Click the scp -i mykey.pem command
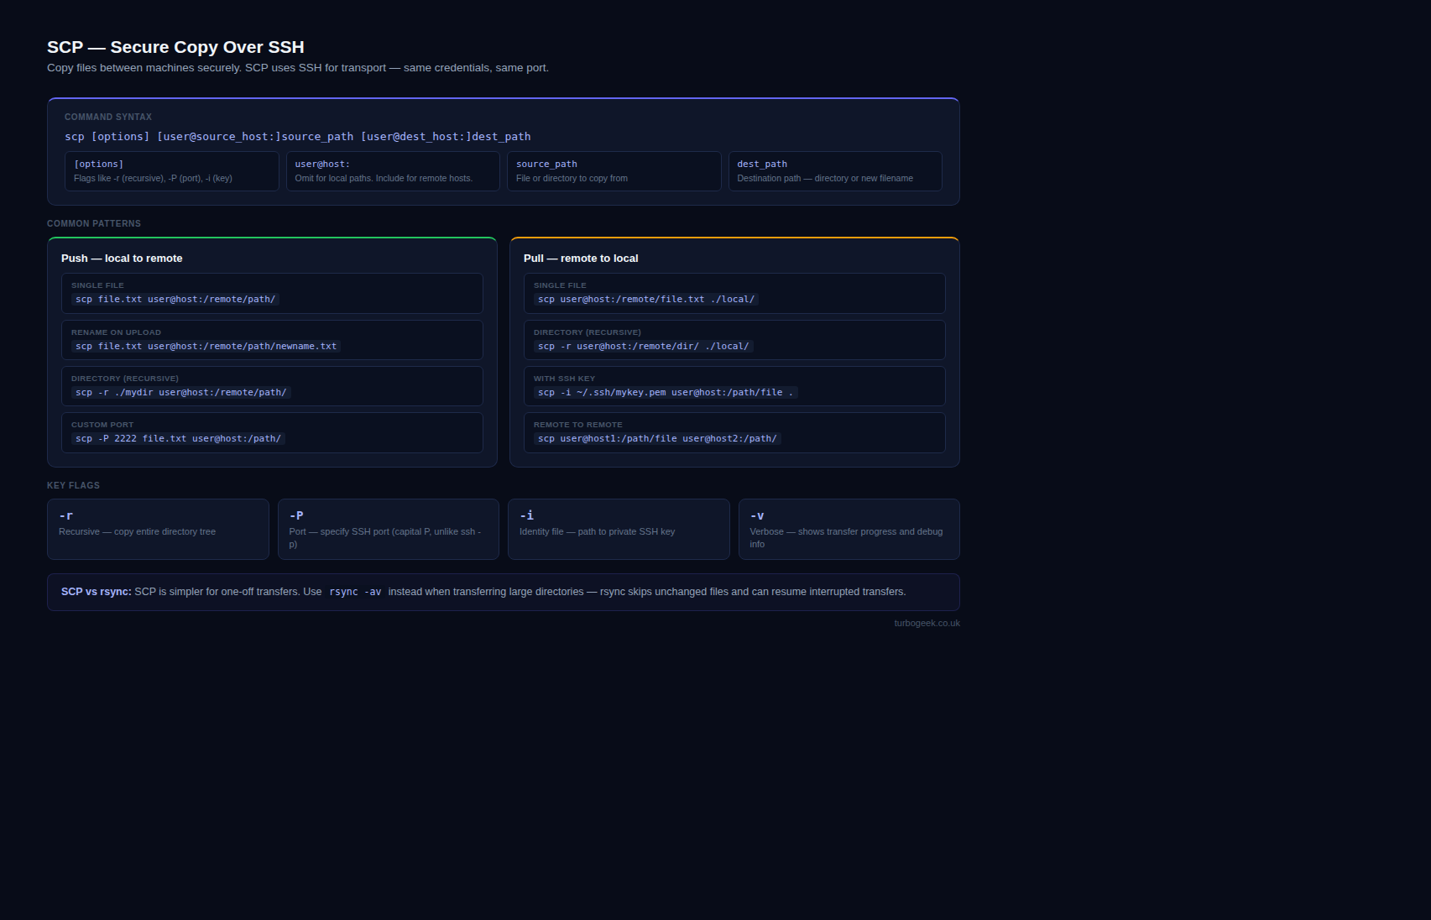Screen dimensions: 1431x920 pos(665,392)
